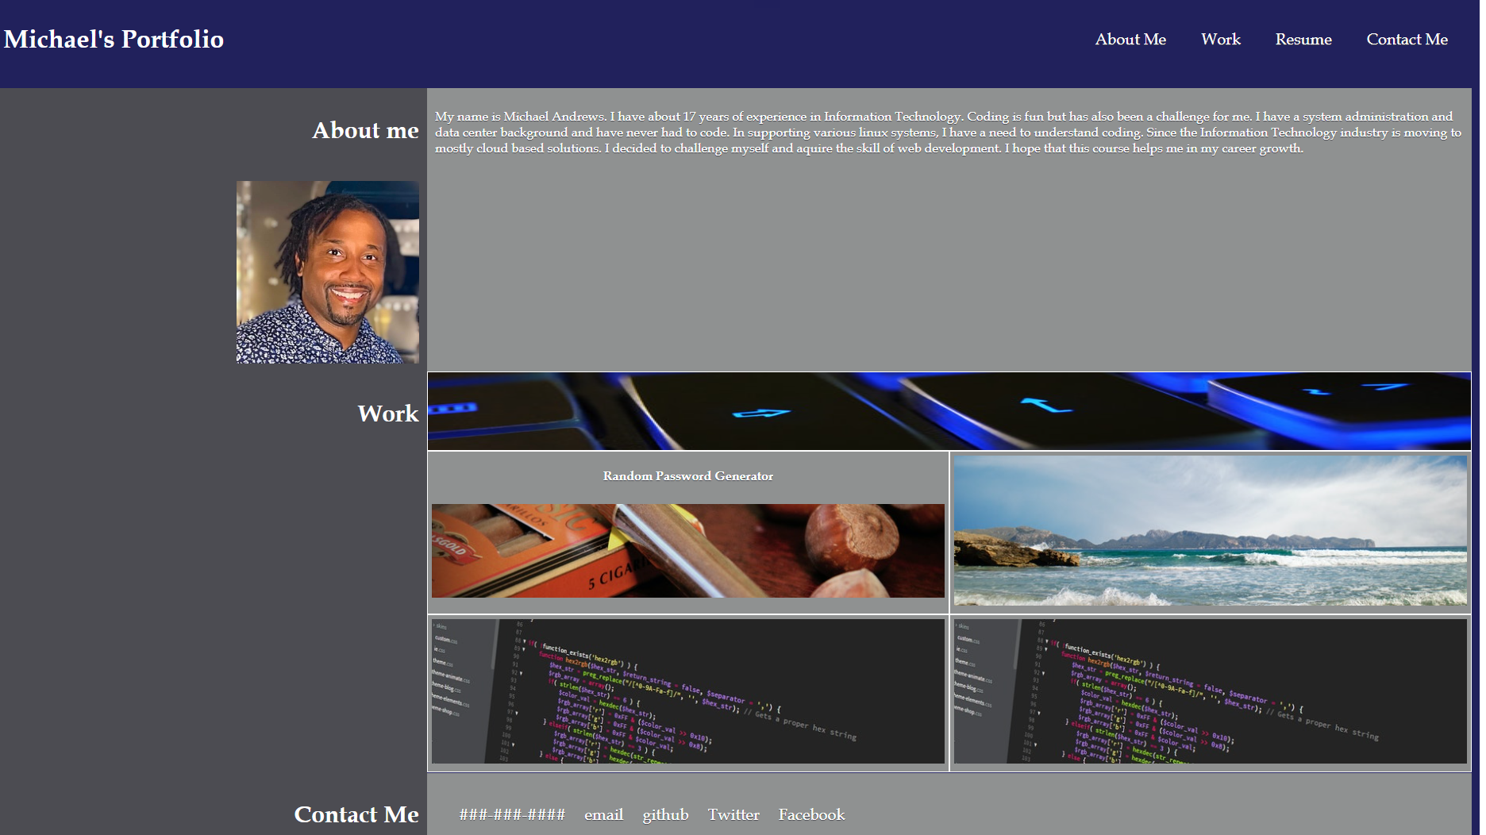Viewport: 1486px width, 835px height.
Task: Visit Michael's github profile link
Action: (665, 814)
